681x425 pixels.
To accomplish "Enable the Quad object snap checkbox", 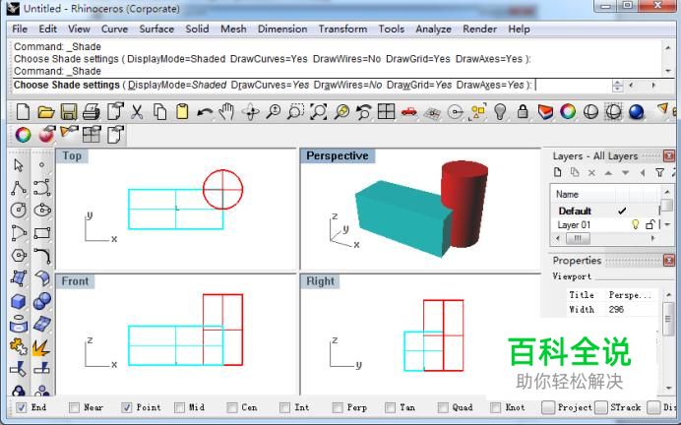I will [x=443, y=407].
